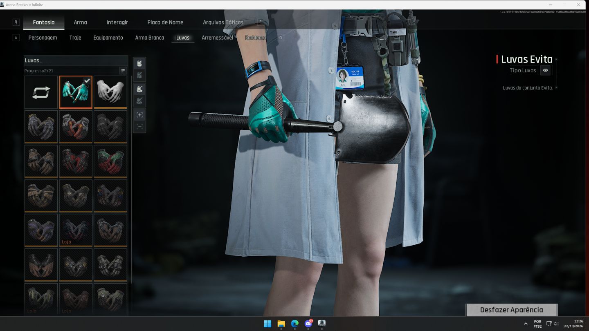
Task: Open the Arma tab
Action: coord(80,22)
